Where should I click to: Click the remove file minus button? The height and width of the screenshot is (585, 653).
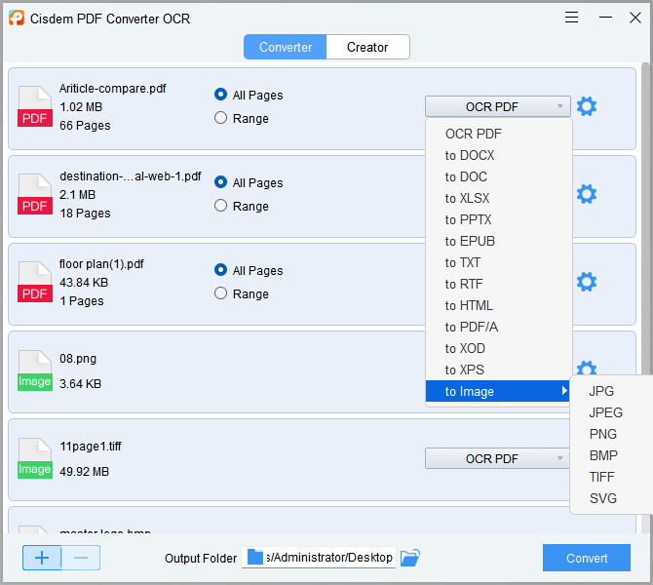(81, 558)
